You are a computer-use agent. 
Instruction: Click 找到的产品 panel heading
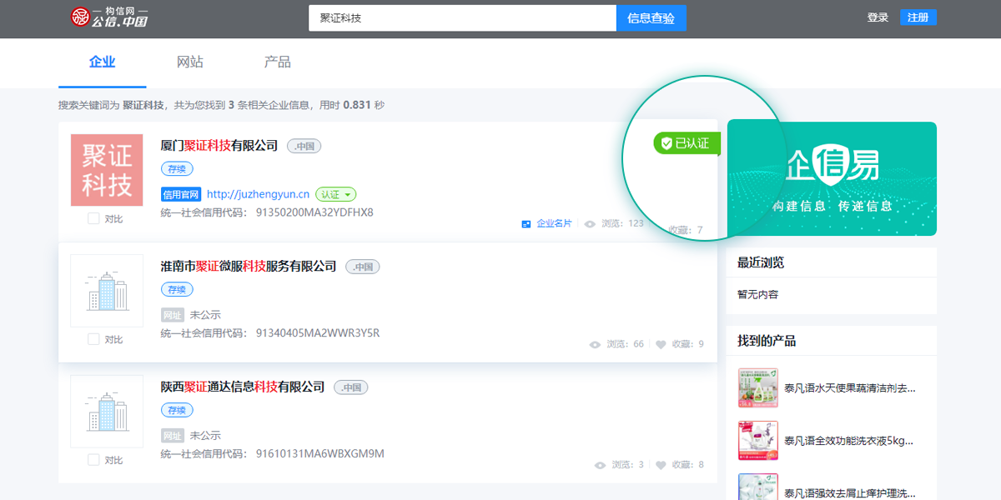[767, 341]
